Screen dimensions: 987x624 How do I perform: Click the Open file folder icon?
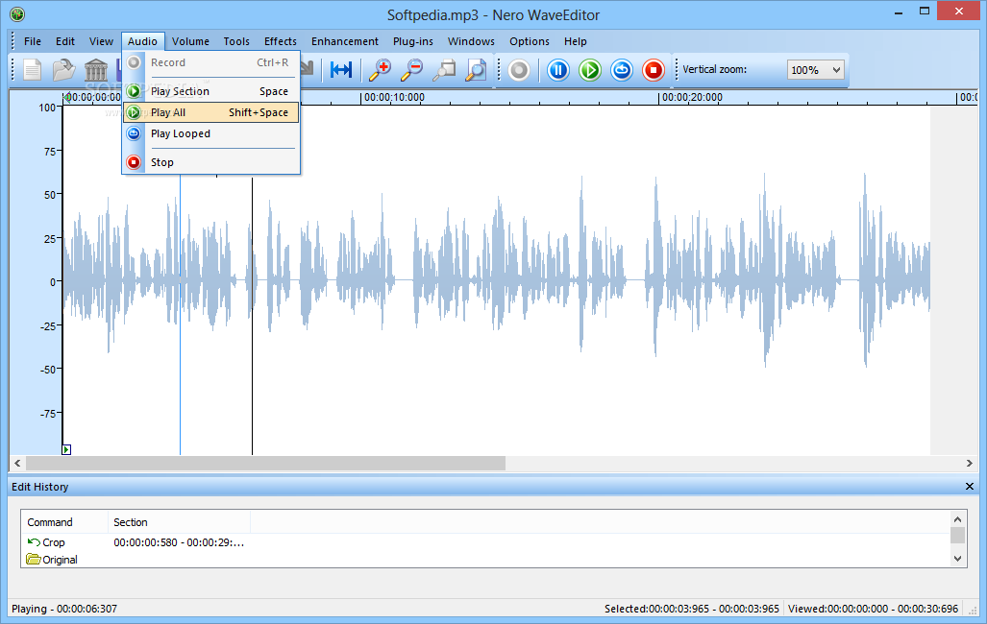pyautogui.click(x=63, y=70)
